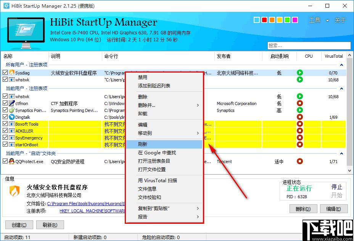Image resolution: width=354 pixels, height=241 pixels.
Task: Click the Sysdiag flame icon in list
Action: point(12,73)
